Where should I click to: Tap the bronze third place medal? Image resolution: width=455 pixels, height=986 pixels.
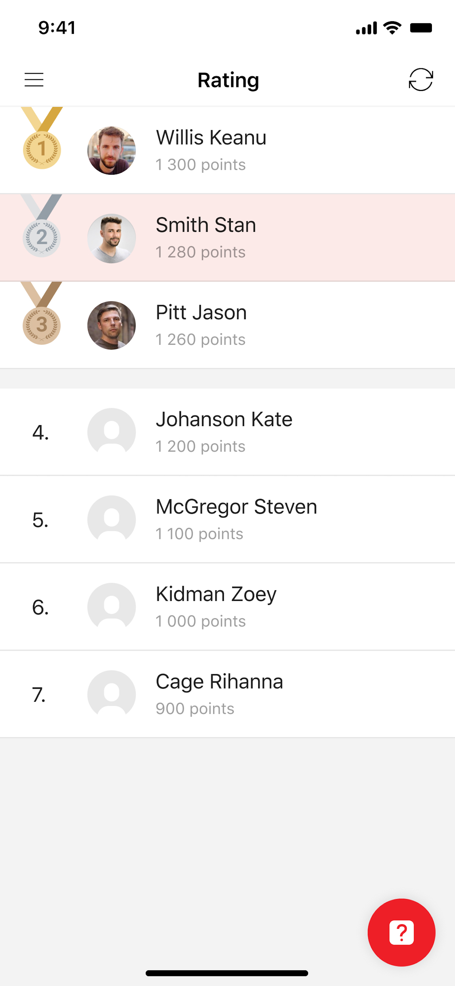pyautogui.click(x=42, y=313)
